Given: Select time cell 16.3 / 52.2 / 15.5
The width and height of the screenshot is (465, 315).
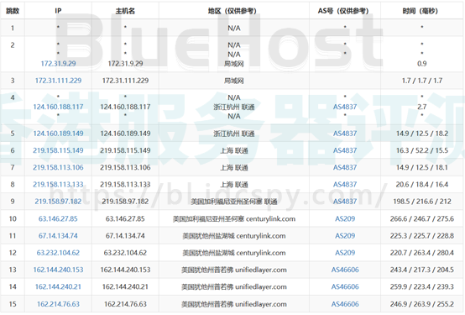Looking at the screenshot, I should (422, 150).
